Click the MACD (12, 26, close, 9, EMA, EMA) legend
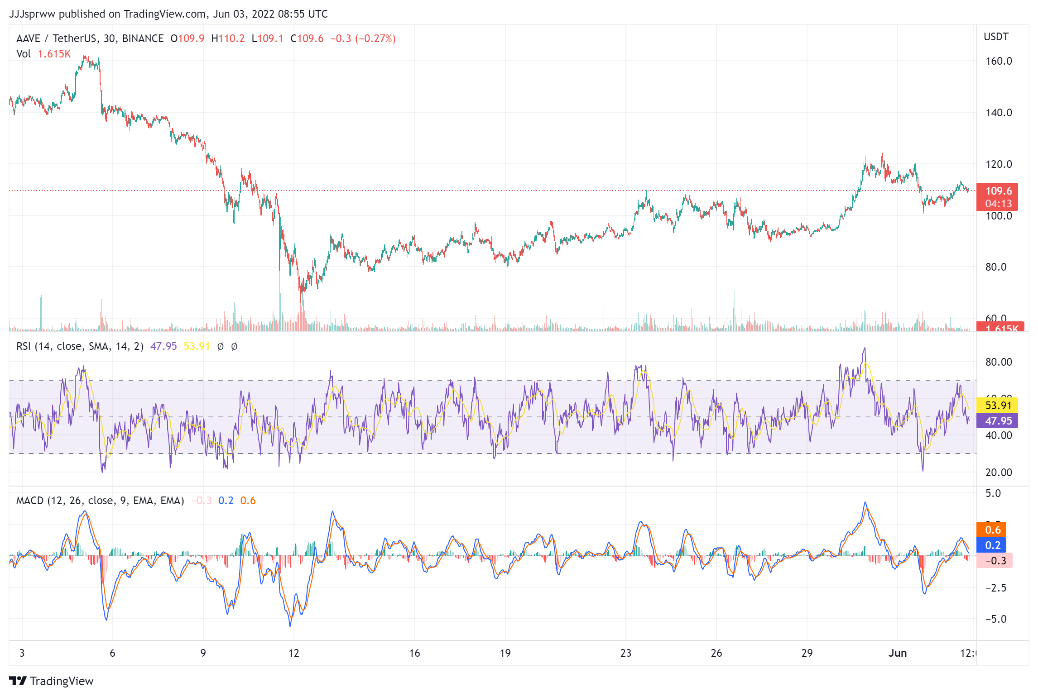 tap(100, 501)
